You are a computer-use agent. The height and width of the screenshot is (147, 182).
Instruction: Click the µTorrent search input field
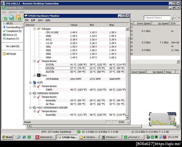157,18
